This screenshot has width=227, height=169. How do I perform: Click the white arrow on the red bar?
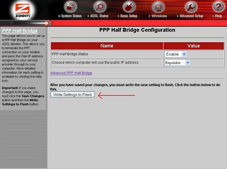pyautogui.click(x=46, y=23)
